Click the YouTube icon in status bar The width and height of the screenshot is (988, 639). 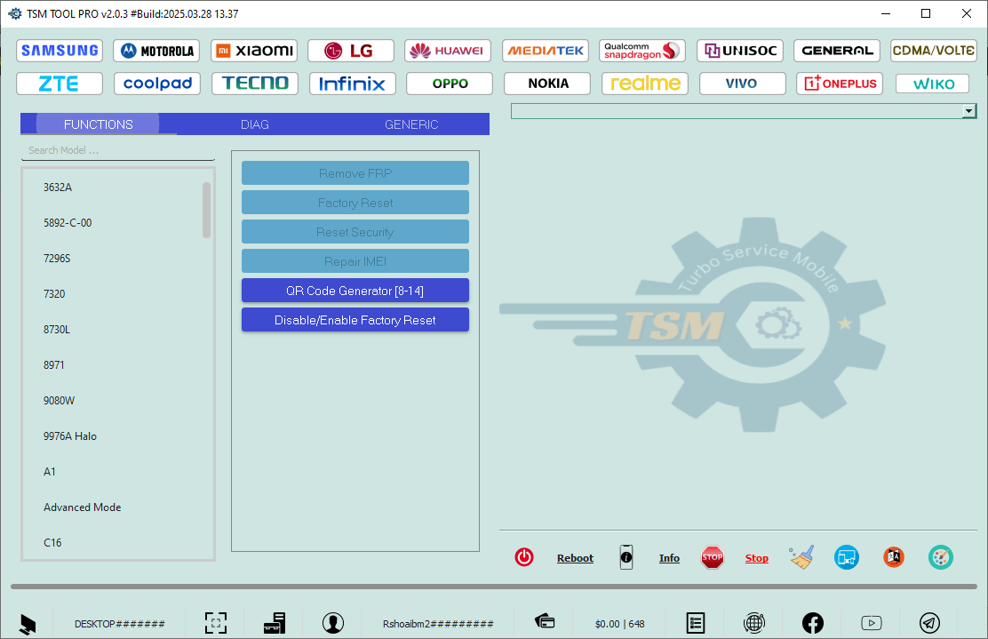pyautogui.click(x=871, y=623)
